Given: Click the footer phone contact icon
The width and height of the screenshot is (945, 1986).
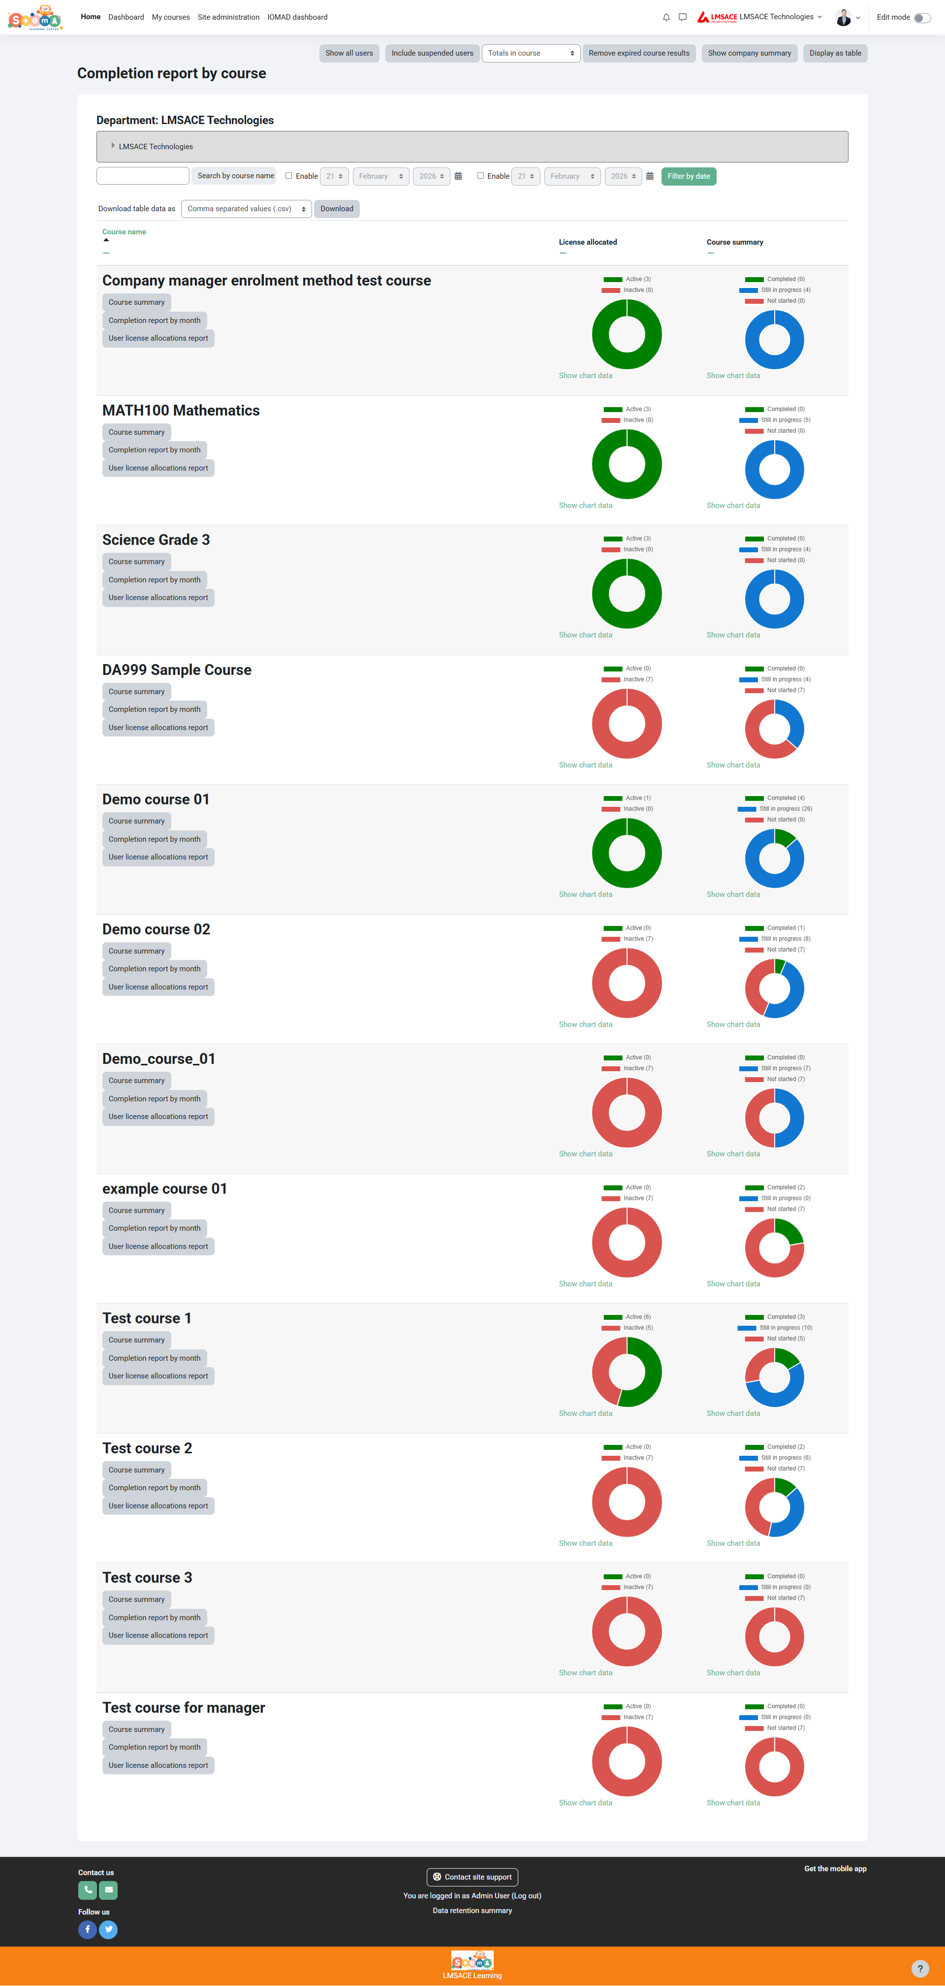Looking at the screenshot, I should click(88, 1890).
